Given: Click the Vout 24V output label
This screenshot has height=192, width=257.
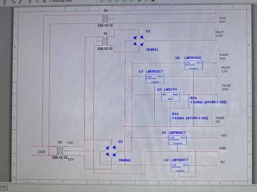Looking at the screenshot, I should [222, 20].
